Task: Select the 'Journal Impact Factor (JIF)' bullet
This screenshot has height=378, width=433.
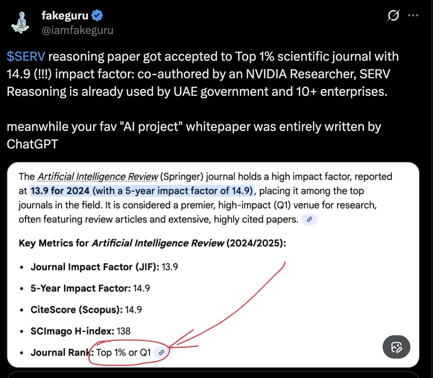Action: click(104, 267)
